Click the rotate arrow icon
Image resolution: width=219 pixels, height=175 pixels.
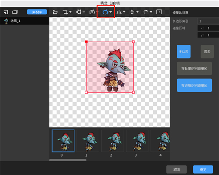tap(146, 12)
